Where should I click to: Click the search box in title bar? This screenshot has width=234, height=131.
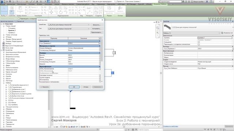(x=171, y=1)
